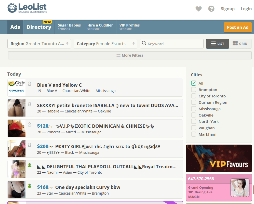Click the Login link
Screen dimensions: 254x204
tap(246, 9)
